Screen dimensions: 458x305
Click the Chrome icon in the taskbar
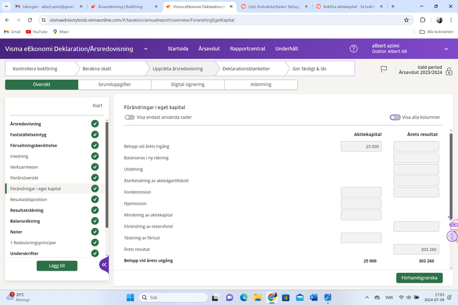[x=272, y=297]
